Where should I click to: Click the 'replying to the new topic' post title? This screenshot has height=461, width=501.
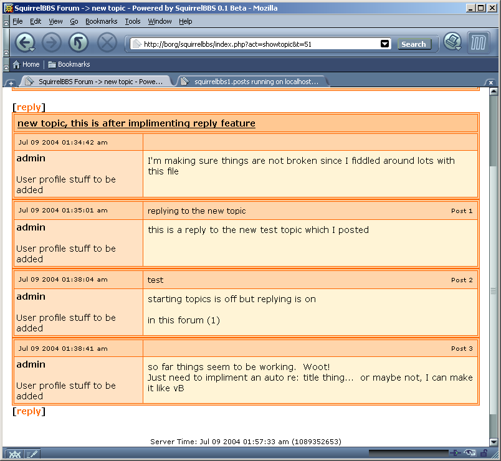click(x=196, y=211)
